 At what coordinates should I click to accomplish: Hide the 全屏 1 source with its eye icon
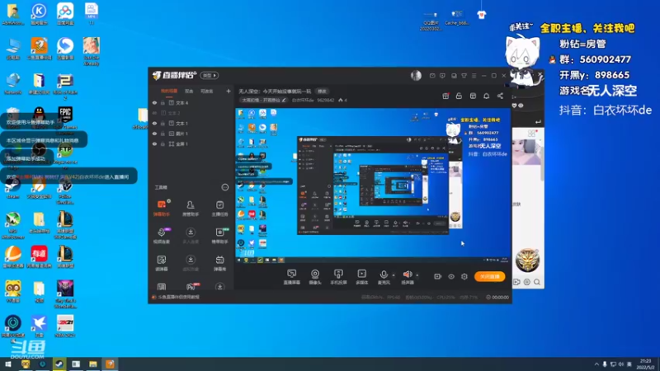154,143
